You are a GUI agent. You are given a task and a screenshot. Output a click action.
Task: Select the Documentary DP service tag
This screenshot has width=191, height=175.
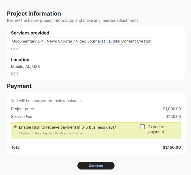click(28, 41)
